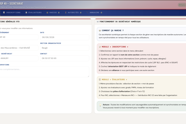The image size is (186, 124).
Task: Click the Module « Évaluateurs » heading
Action: pyautogui.click(x=114, y=80)
